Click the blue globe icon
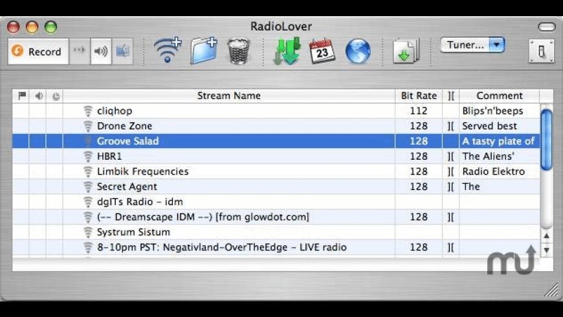Image resolution: width=563 pixels, height=317 pixels. pos(358,51)
